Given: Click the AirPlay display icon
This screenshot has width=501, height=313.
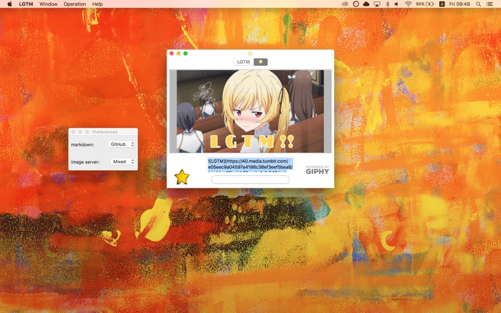Looking at the screenshot, I should pos(377,4).
